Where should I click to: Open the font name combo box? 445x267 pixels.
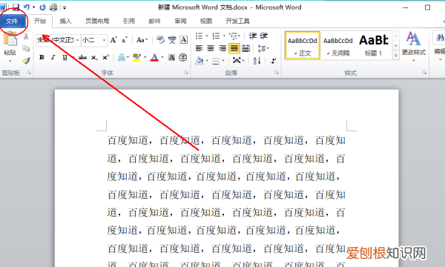click(x=59, y=40)
